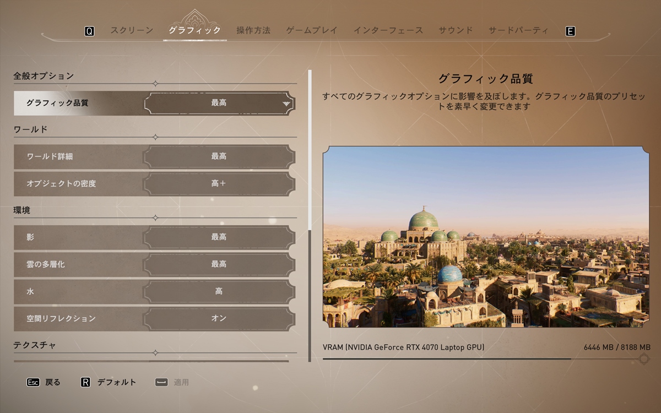Select the グラフィック tab

(x=195, y=30)
